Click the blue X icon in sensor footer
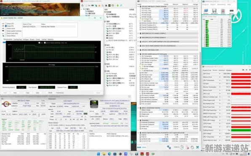Screen dimensions: 251x156 pos(198,147)
